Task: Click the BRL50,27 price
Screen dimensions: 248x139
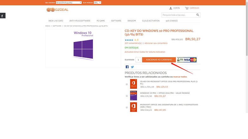Action: point(193,39)
